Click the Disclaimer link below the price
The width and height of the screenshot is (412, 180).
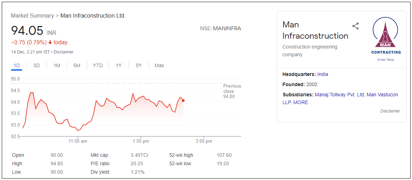pos(64,52)
